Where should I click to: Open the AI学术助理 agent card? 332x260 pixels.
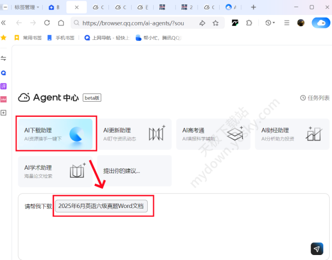point(56,171)
